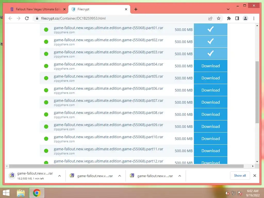
Task: Click the scroll left arrow
Action: pos(7,166)
